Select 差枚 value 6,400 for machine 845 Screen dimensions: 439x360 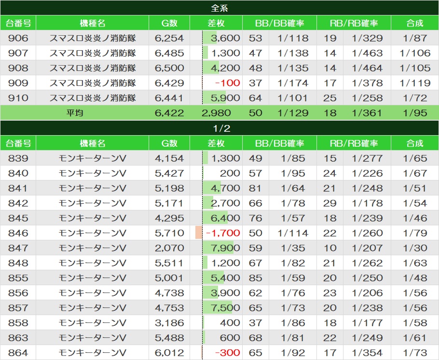tap(225, 218)
